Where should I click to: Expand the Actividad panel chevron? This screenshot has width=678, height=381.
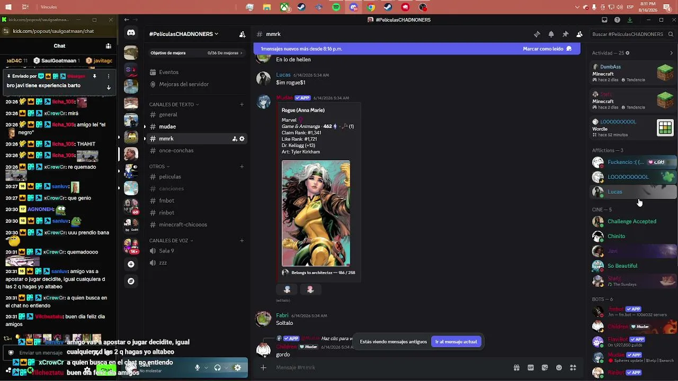[x=671, y=53]
